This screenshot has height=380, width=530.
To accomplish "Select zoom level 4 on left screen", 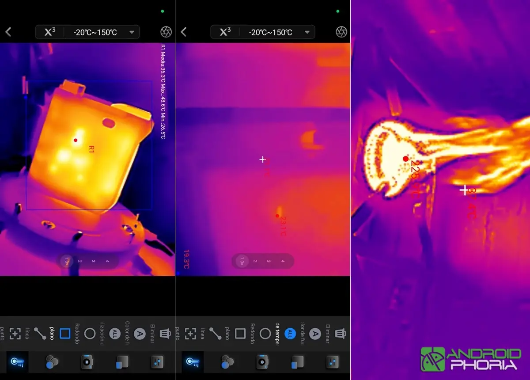I will pos(107,261).
